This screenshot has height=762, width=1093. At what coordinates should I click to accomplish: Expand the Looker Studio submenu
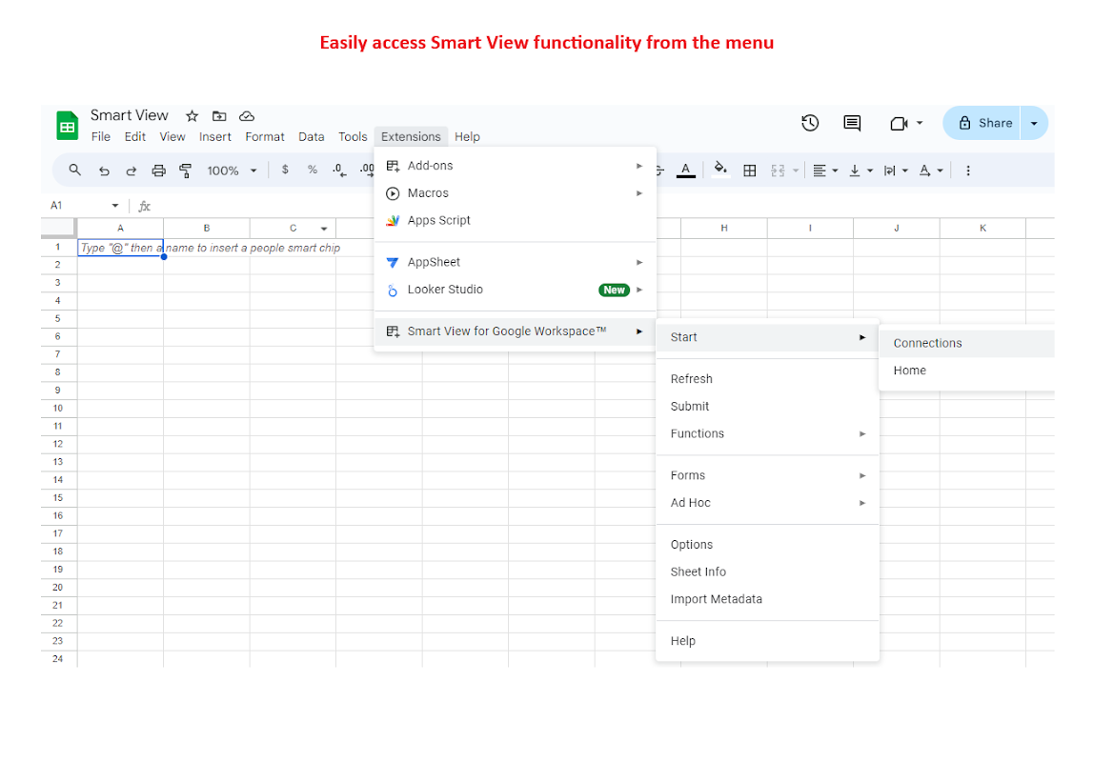[x=516, y=290]
